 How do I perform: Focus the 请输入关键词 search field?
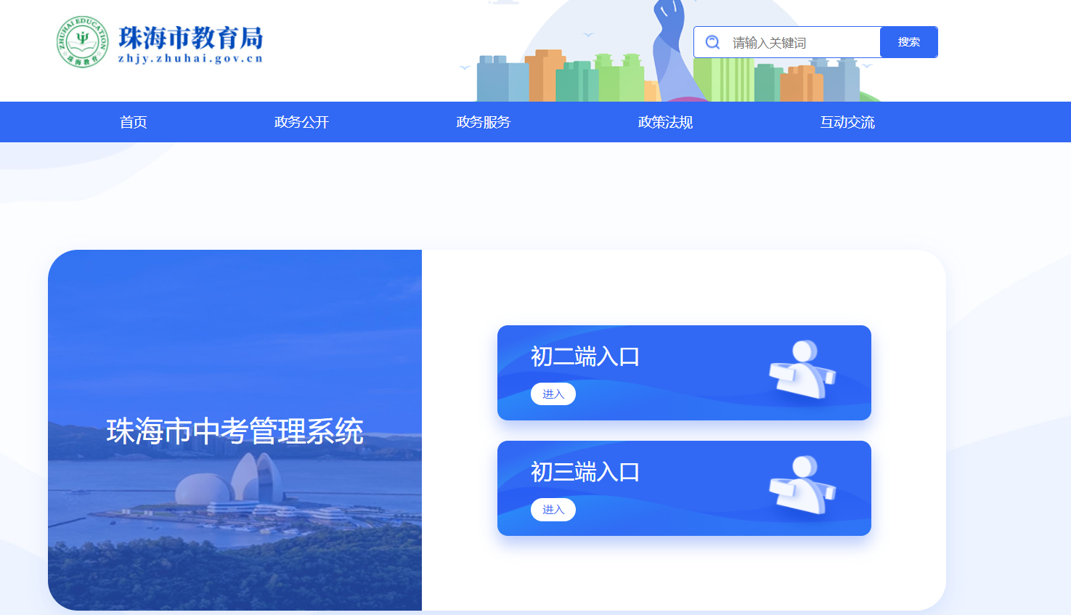click(799, 42)
